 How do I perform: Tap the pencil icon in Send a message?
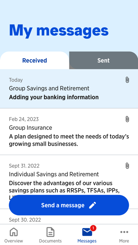[92, 205]
